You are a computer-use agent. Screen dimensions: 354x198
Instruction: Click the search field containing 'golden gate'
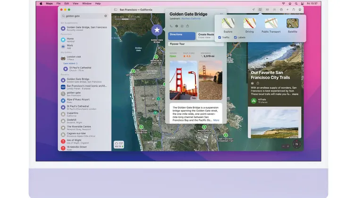[x=84, y=16]
